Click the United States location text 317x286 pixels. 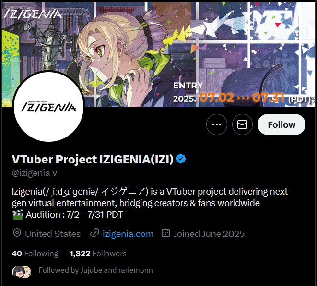point(53,234)
